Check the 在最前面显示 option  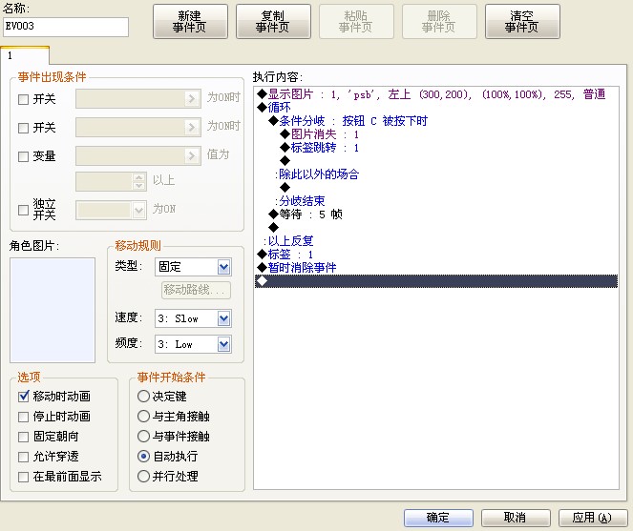tap(24, 477)
